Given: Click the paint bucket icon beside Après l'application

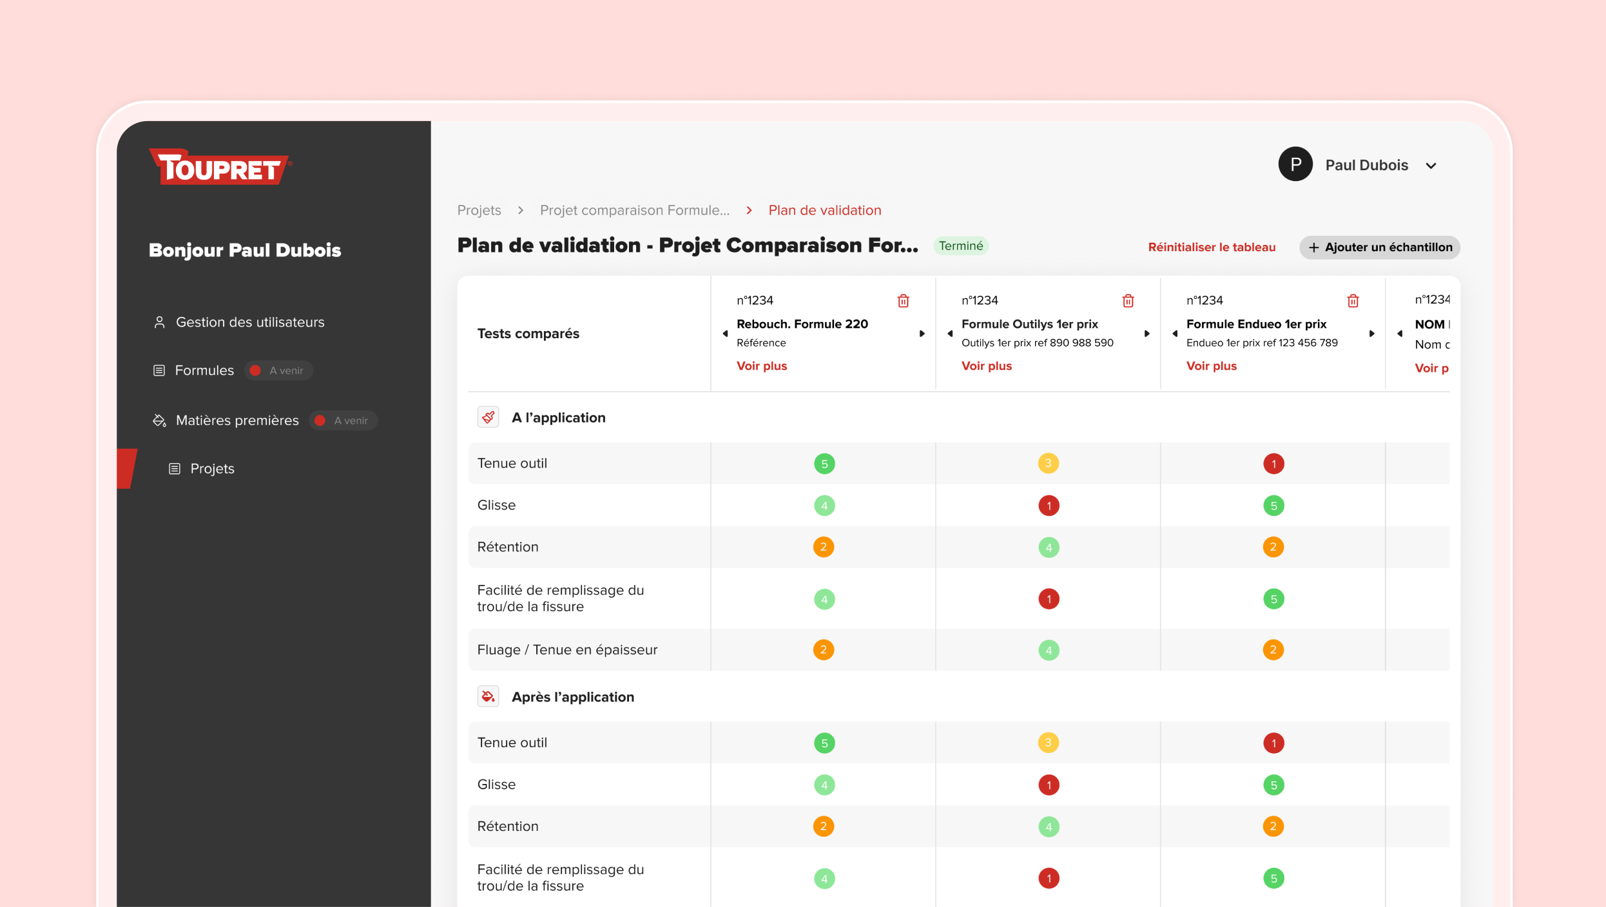Looking at the screenshot, I should point(488,696).
